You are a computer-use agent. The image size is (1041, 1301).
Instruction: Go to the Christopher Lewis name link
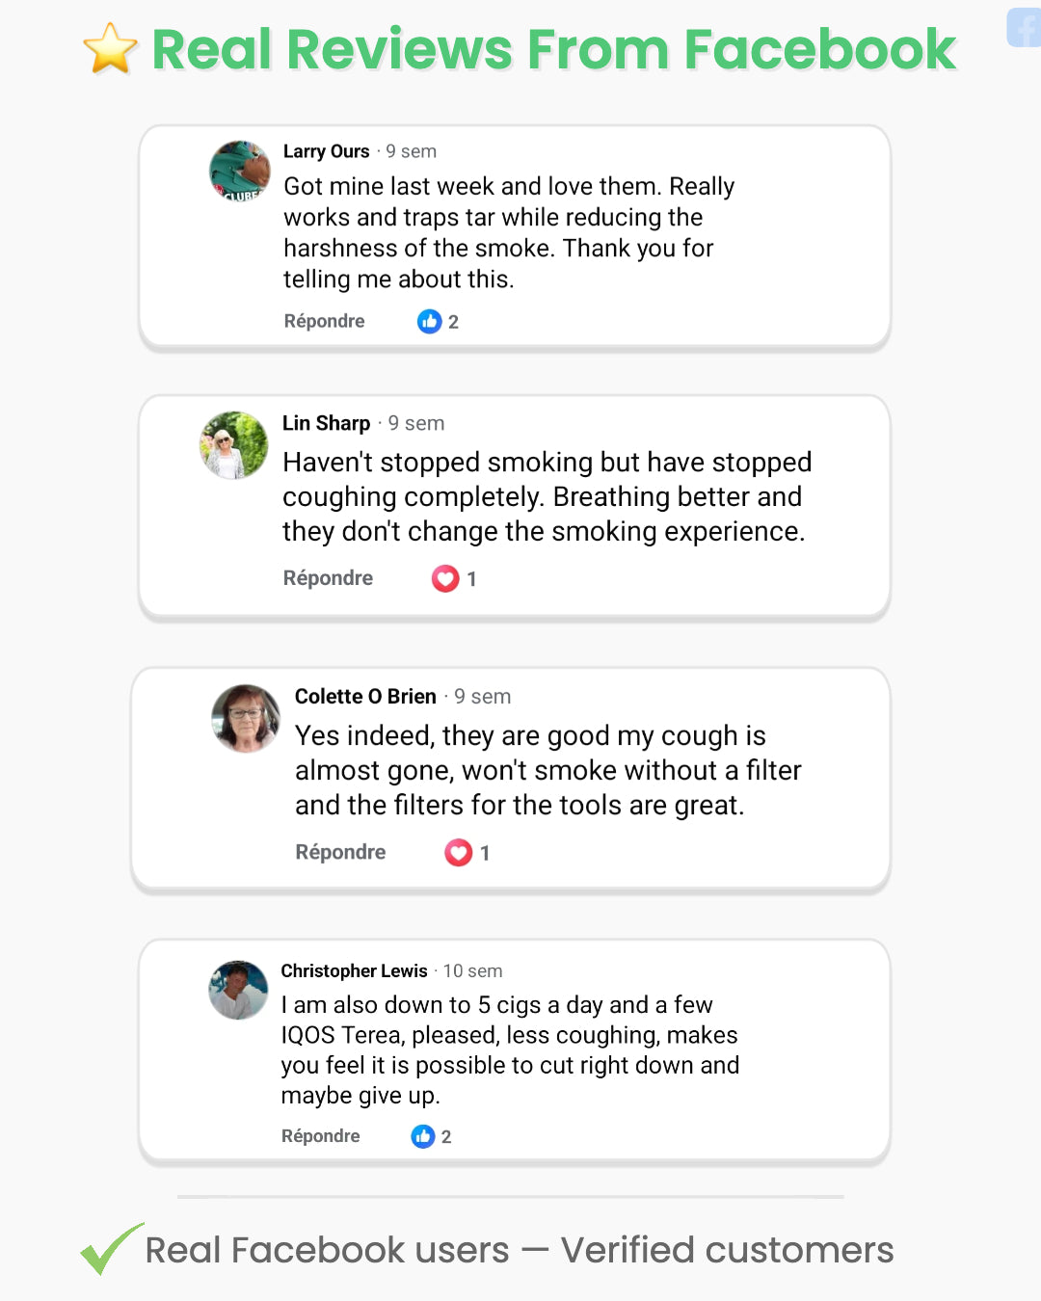[x=354, y=970]
